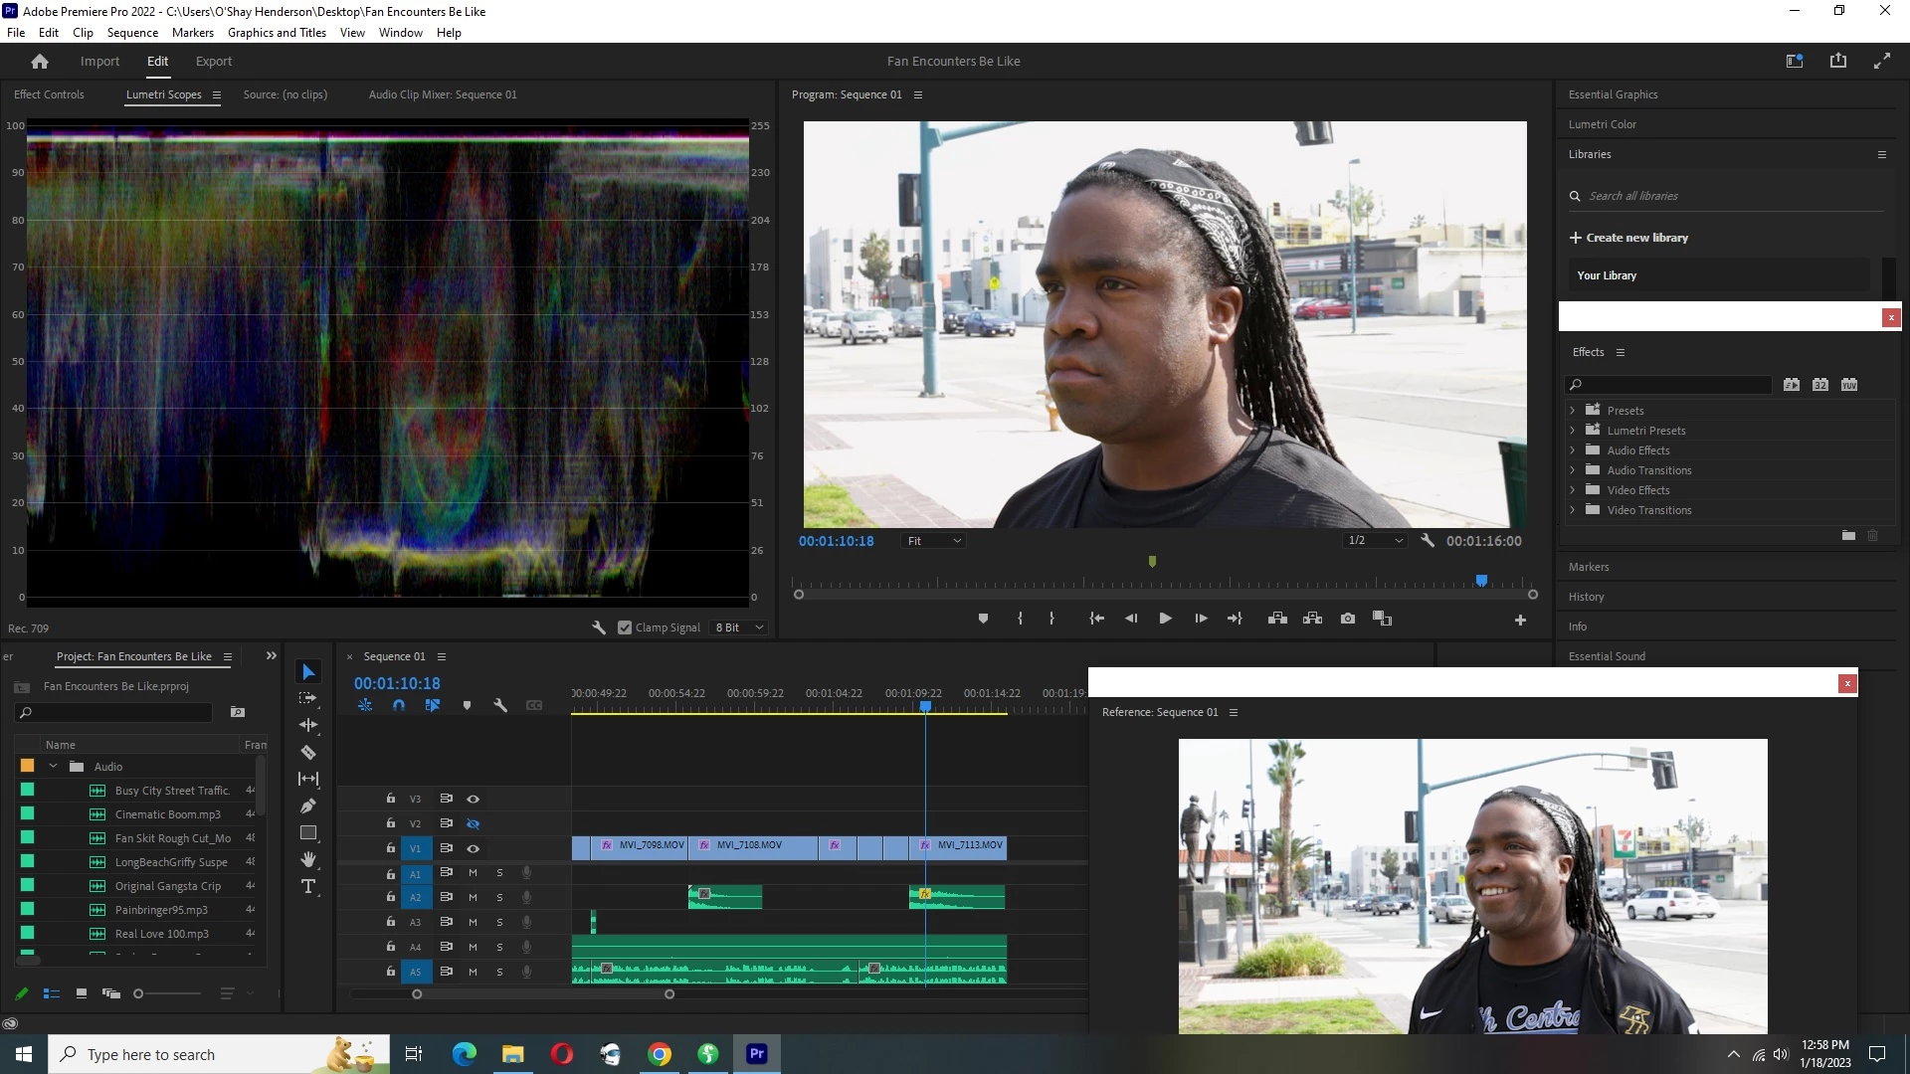This screenshot has height=1074, width=1910.
Task: Open Lumetri Scopes wrench settings
Action: [x=599, y=627]
